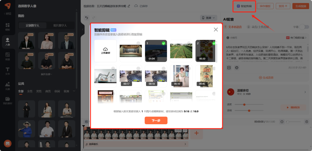The image size is (312, 151).
Task: Switch to 照片数字人 tab
Action: [60, 26]
